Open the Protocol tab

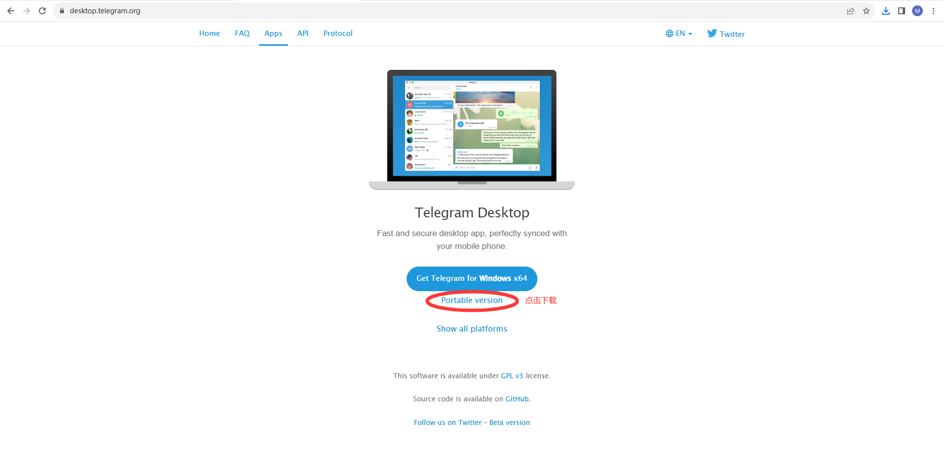(x=338, y=33)
